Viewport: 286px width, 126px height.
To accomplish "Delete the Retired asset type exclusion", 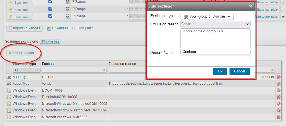I will pos(278,77).
